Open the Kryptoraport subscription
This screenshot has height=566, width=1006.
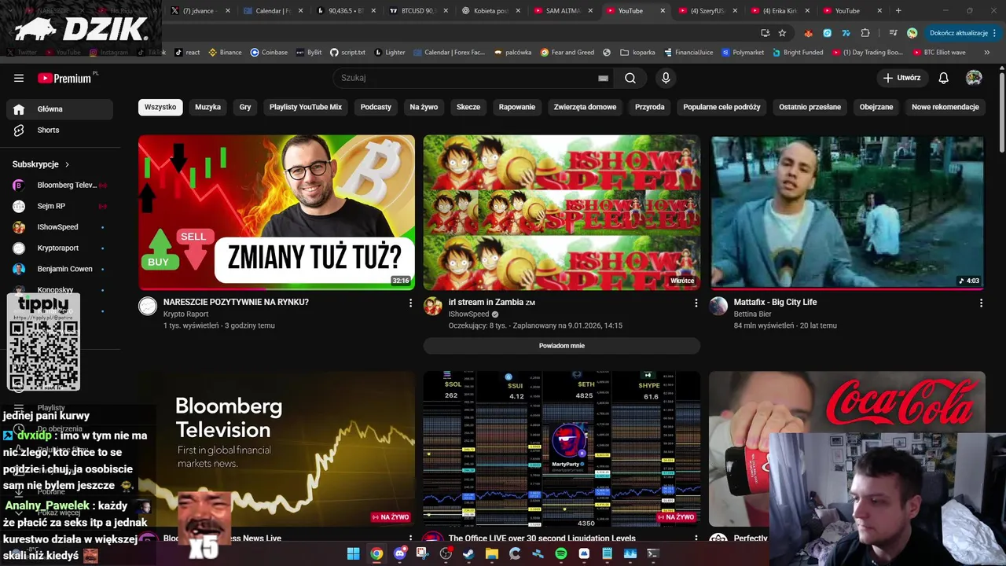[59, 248]
